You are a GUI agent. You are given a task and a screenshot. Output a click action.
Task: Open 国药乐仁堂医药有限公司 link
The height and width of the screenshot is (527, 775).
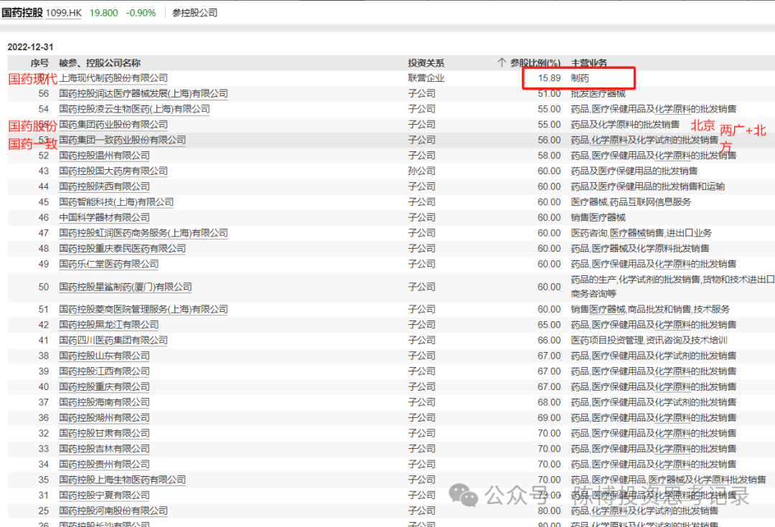point(109,264)
